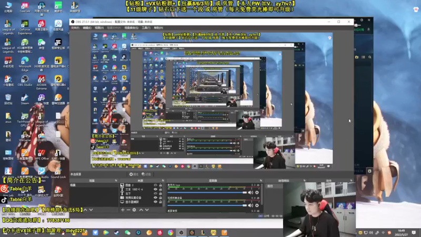Click the settings gear in window behind OBS
The image size is (421, 237).
362,20
